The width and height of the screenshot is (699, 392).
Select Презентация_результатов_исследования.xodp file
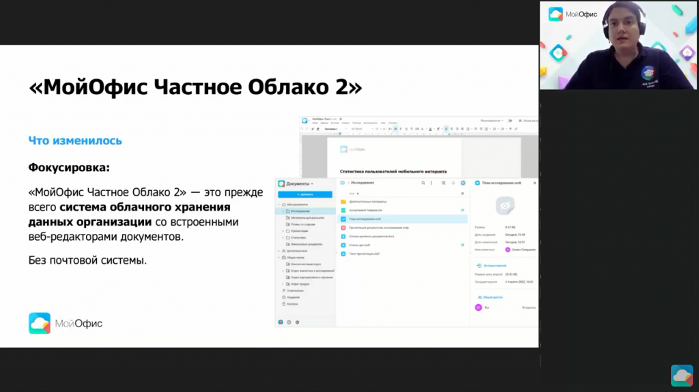coord(379,228)
